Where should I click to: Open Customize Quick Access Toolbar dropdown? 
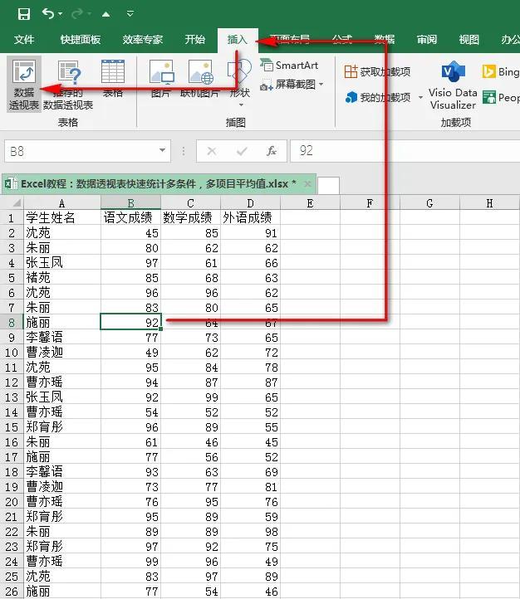130,14
